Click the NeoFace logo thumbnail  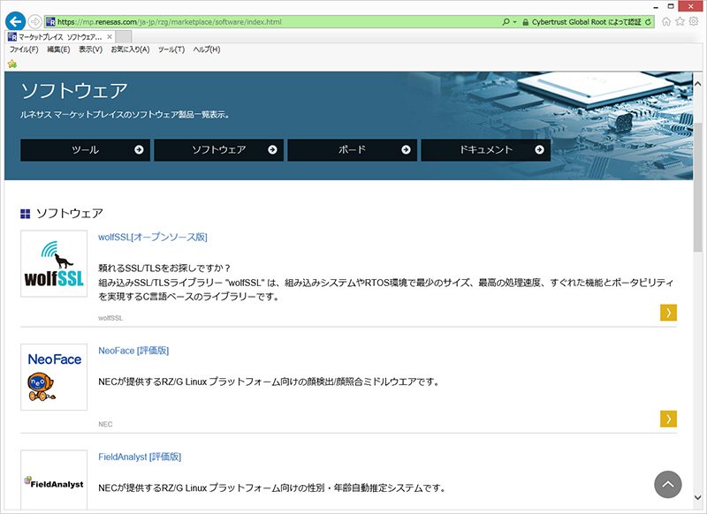coord(54,377)
